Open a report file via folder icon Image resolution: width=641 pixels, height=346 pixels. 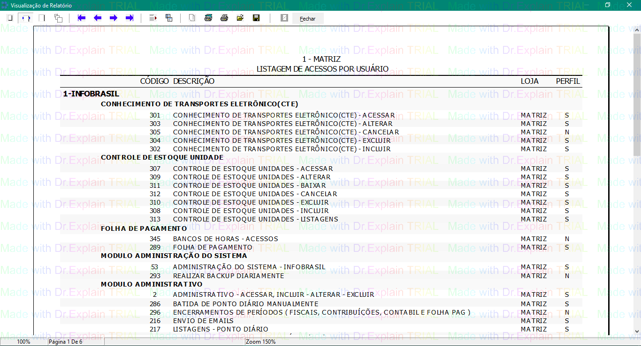[240, 18]
